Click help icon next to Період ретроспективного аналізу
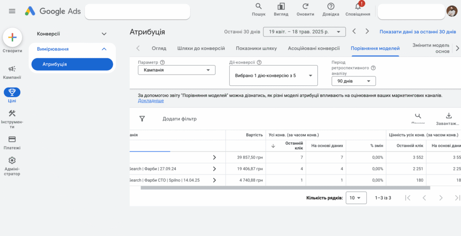 point(373,68)
